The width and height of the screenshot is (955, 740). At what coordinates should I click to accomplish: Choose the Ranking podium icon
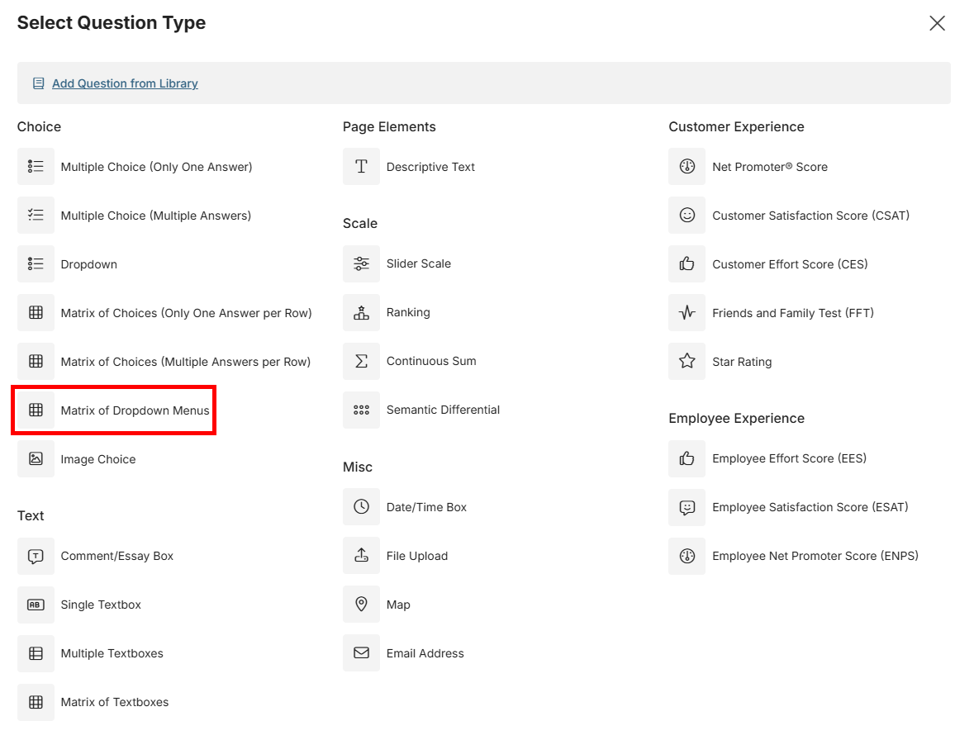coord(361,312)
